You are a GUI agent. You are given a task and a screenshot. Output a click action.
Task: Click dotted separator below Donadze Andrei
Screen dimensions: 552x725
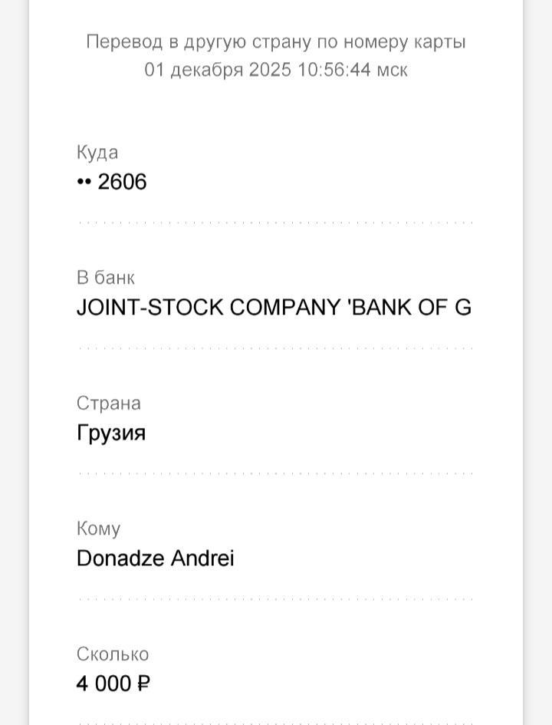click(x=275, y=598)
